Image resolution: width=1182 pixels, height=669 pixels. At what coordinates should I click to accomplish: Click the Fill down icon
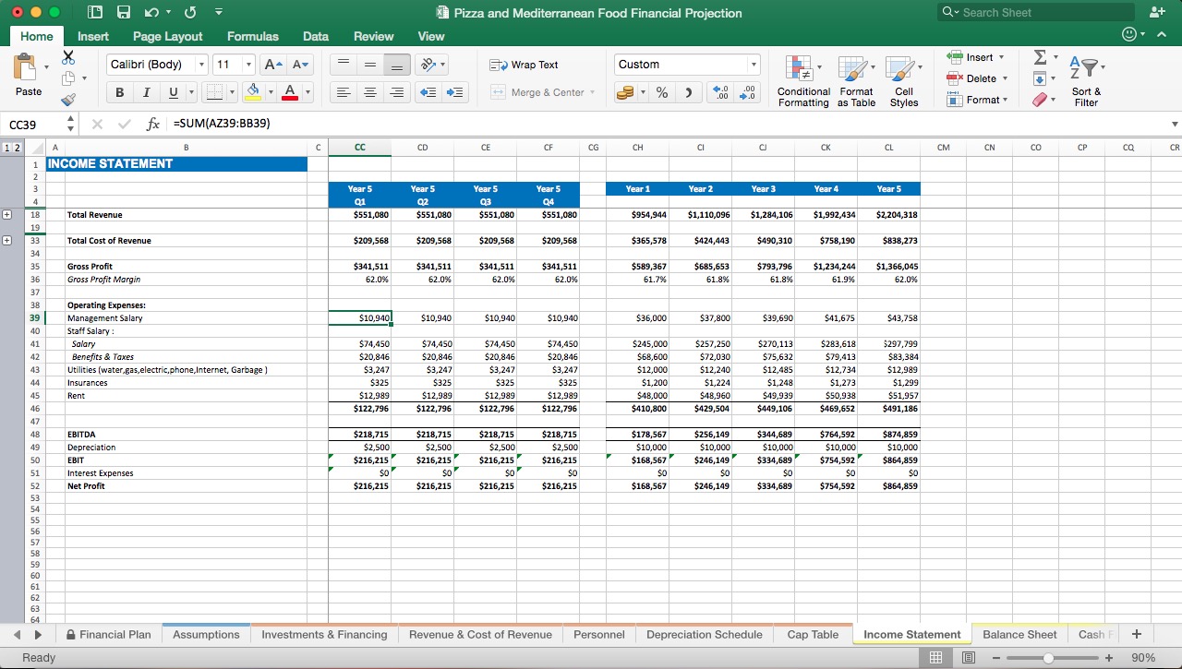tap(1040, 78)
